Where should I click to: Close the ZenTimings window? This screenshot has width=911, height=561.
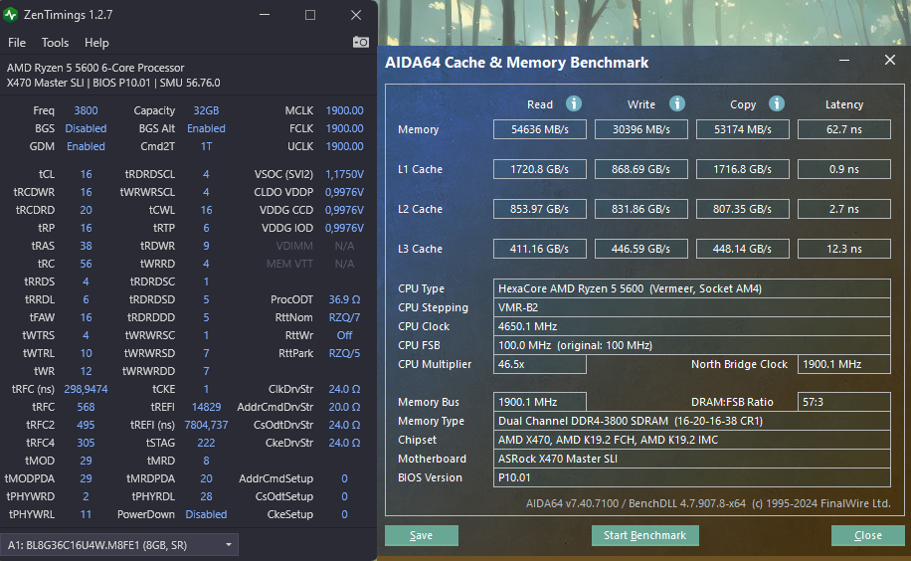(356, 15)
